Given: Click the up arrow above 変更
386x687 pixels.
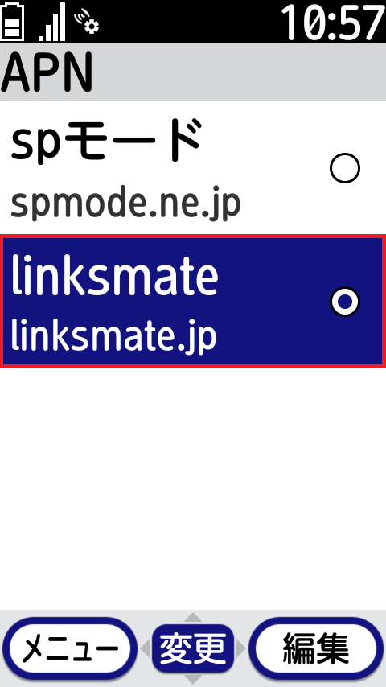Looking at the screenshot, I should click(193, 617).
